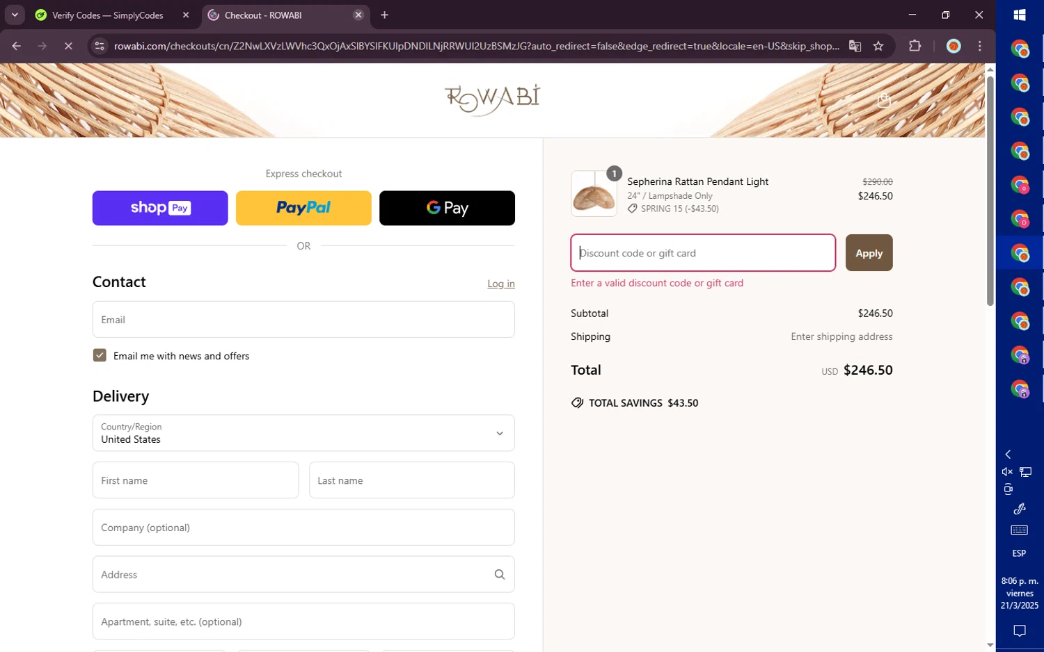Switch ESP input language

point(1020,553)
